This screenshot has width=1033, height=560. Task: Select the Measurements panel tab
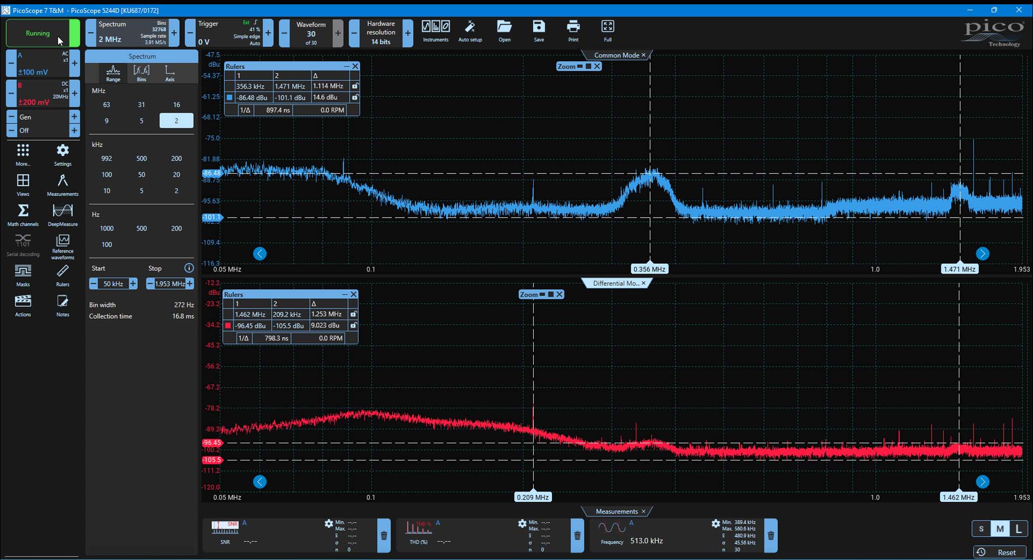tap(617, 512)
